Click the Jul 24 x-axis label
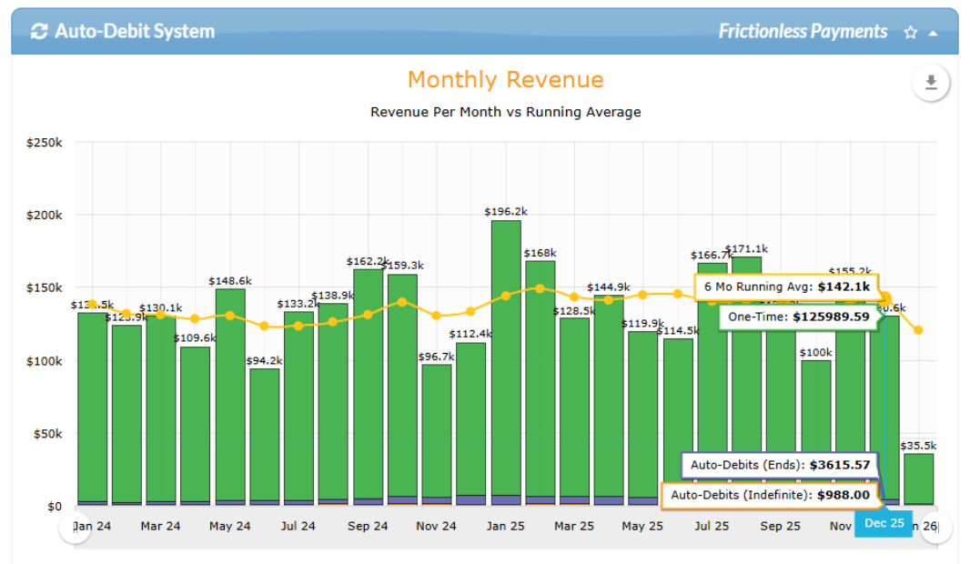This screenshot has width=970, height=564. (298, 527)
